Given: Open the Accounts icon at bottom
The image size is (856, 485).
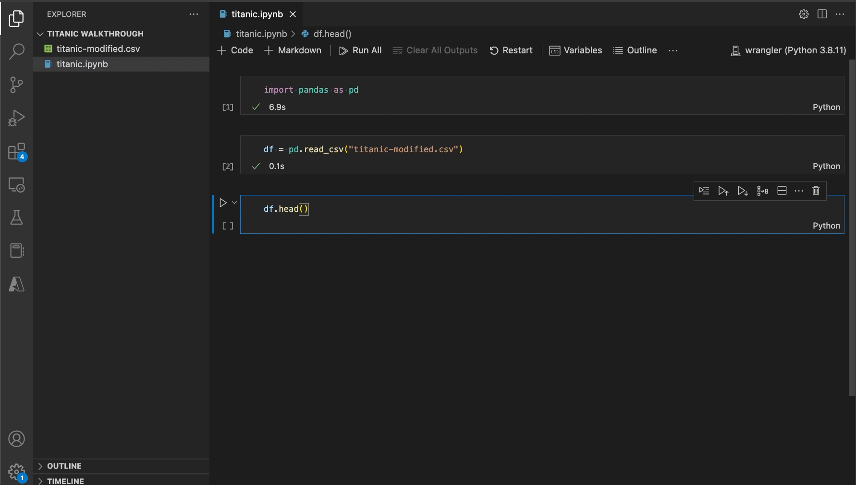Looking at the screenshot, I should [17, 438].
